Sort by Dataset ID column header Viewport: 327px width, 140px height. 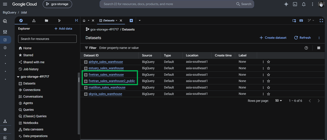click(91, 55)
